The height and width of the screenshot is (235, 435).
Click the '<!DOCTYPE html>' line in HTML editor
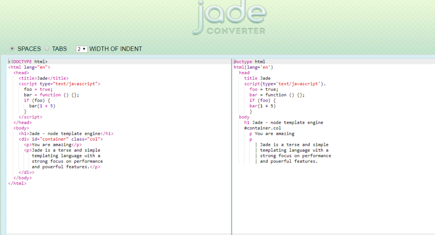[28, 62]
